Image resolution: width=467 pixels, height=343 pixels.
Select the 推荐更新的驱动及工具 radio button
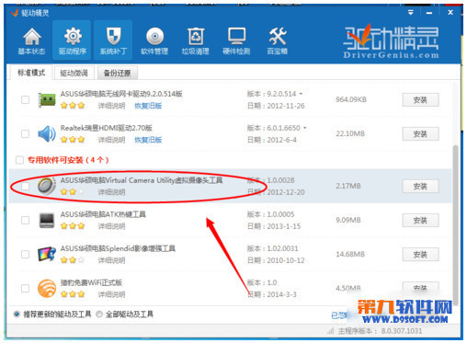click(x=17, y=314)
